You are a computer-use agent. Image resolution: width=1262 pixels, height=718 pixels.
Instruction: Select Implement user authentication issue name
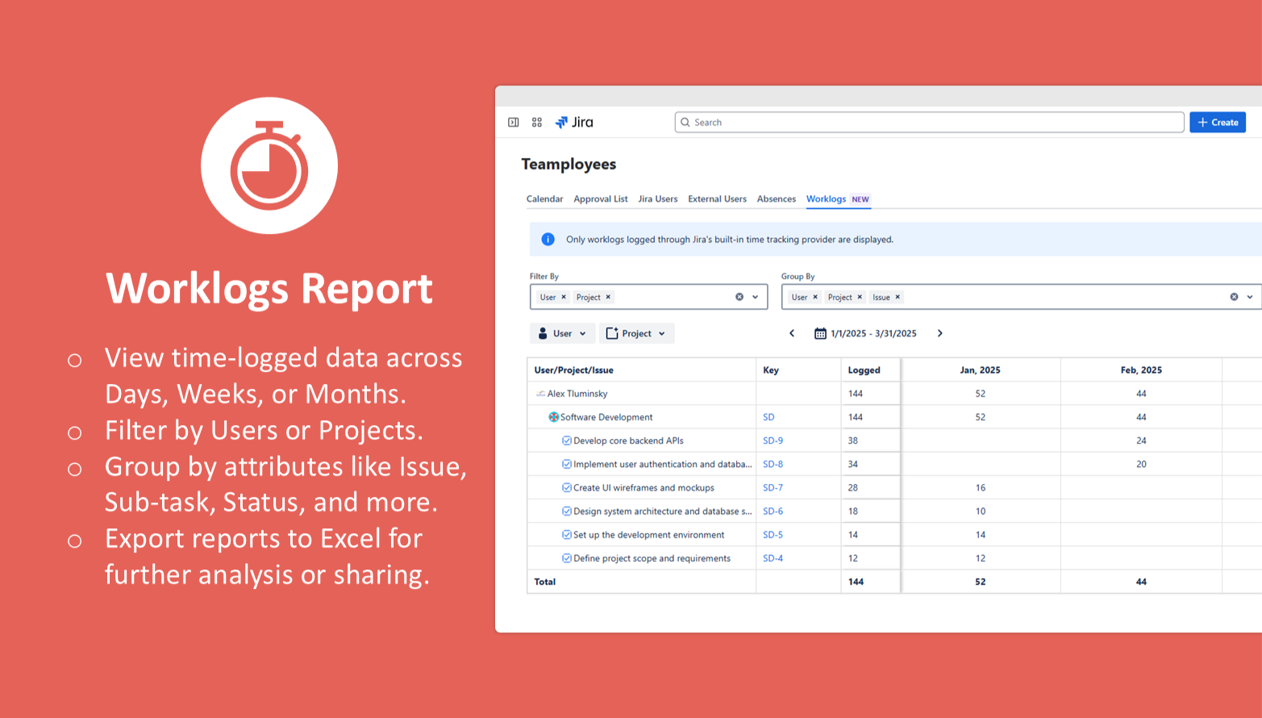pyautogui.click(x=663, y=464)
